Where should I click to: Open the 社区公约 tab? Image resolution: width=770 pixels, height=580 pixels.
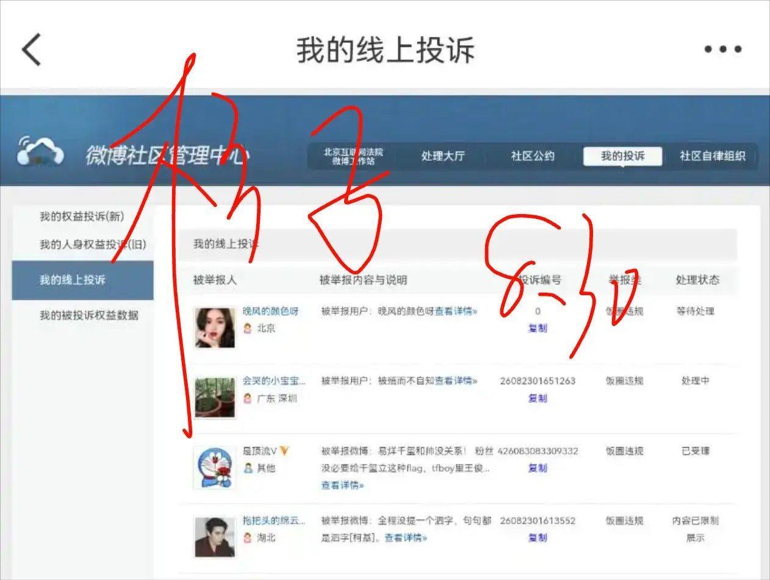tap(533, 156)
